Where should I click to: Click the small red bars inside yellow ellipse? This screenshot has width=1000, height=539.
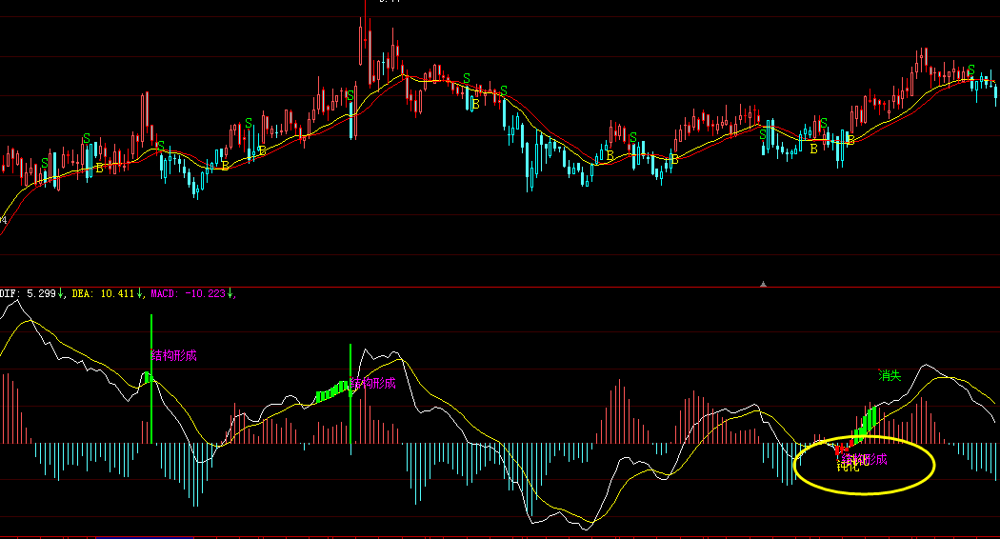click(839, 448)
